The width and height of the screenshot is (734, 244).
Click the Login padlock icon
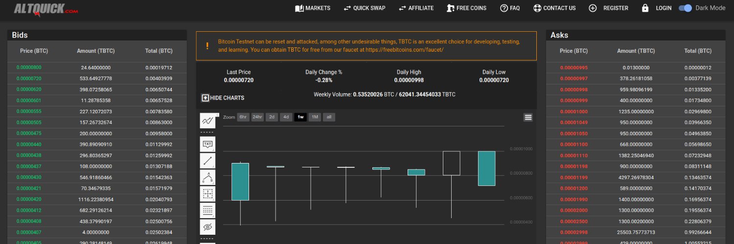[645, 8]
